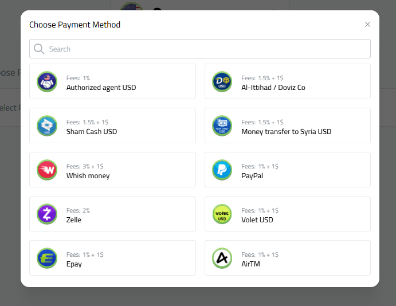Click the Money transfer to Syria icon
The image size is (396, 306).
222,125
